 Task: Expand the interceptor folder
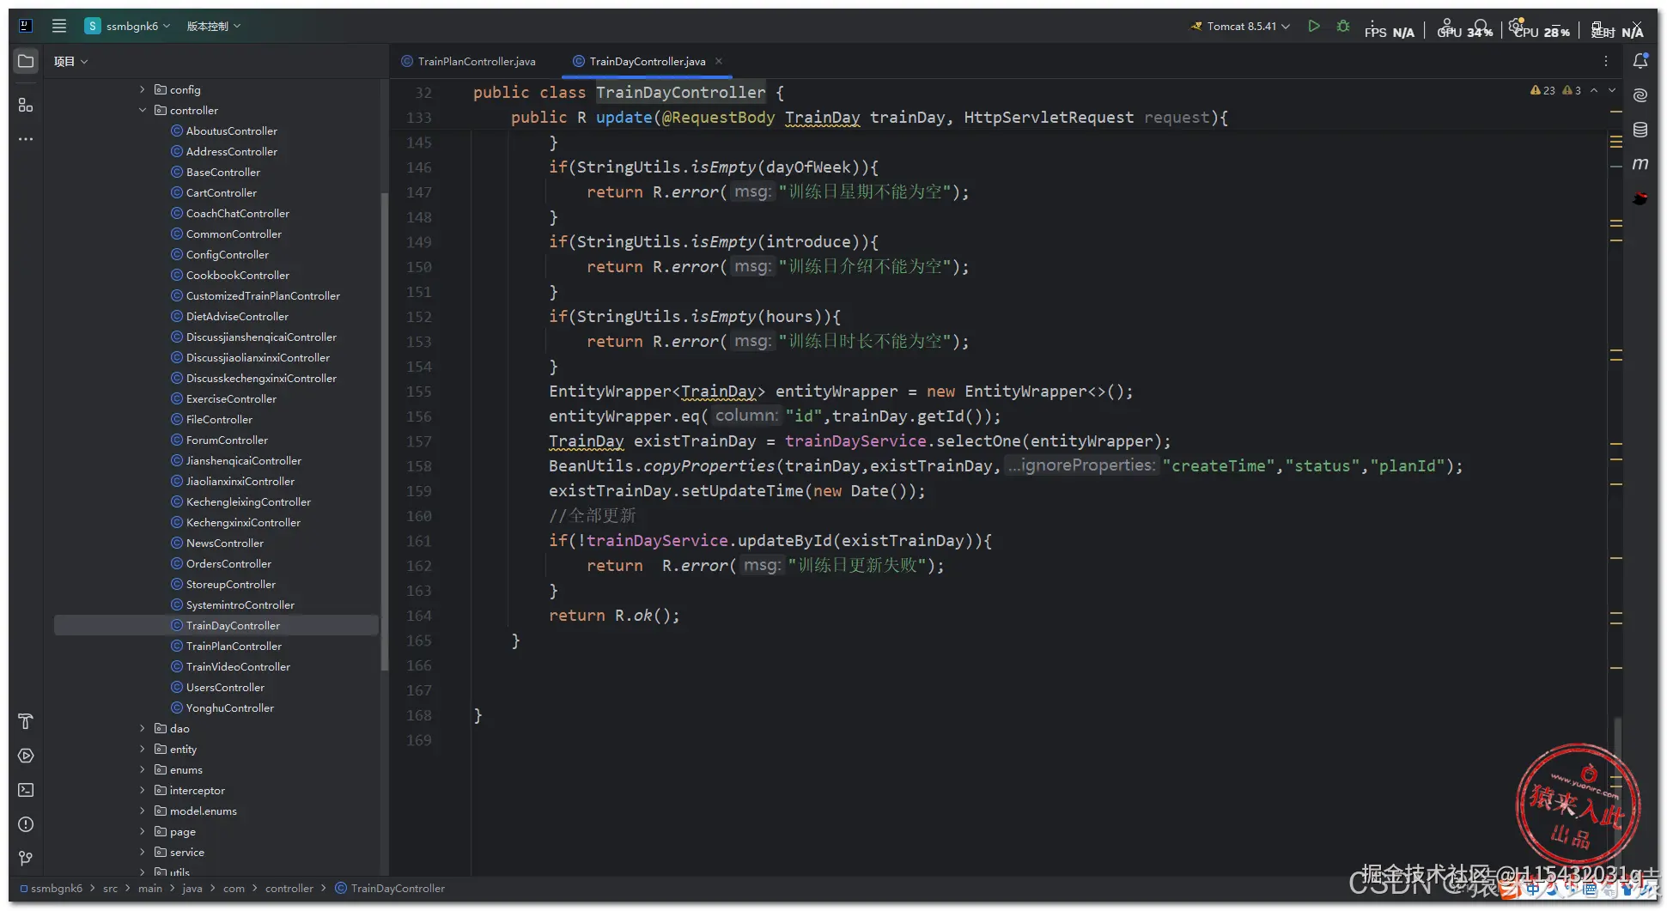(143, 790)
